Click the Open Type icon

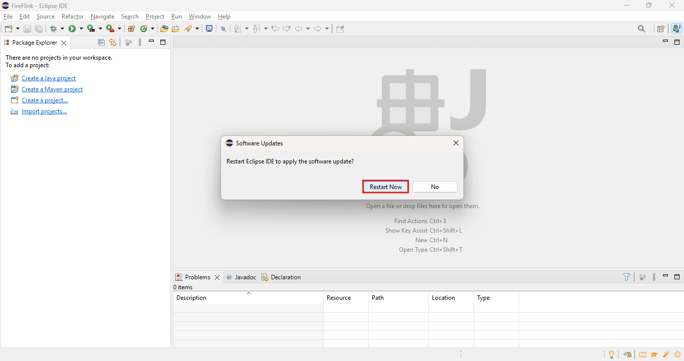[164, 29]
